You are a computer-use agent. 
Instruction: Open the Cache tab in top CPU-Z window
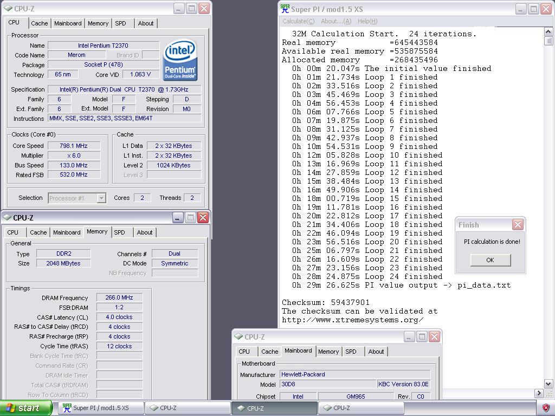click(39, 23)
